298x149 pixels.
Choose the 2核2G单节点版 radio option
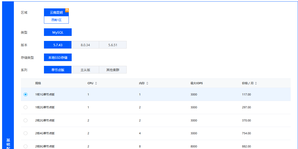click(25, 120)
